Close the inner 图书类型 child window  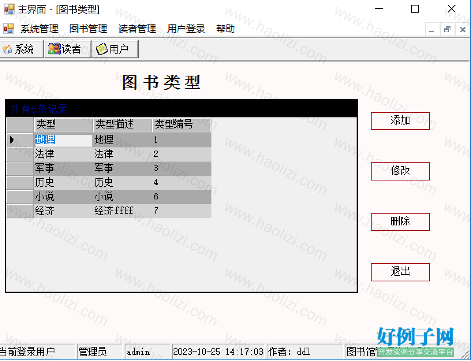[x=463, y=30]
